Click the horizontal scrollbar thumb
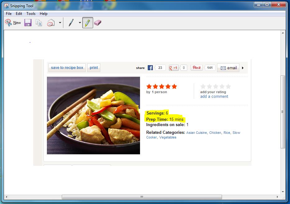 click(142, 197)
